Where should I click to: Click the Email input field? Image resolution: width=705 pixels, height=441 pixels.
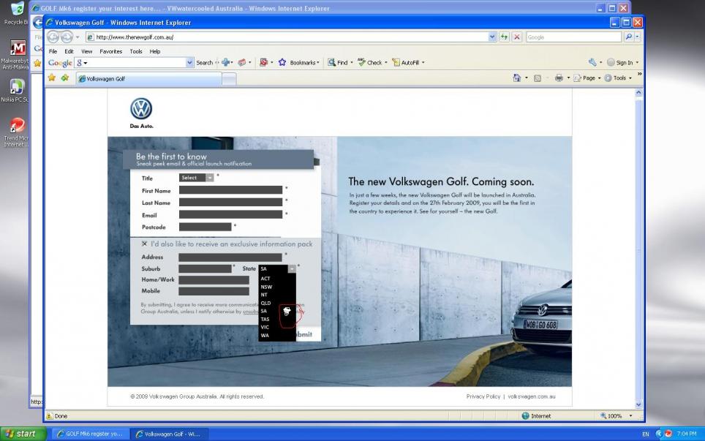click(230, 214)
